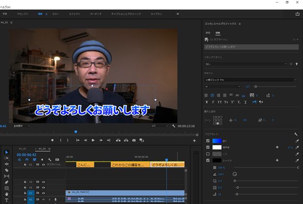The width and height of the screenshot is (303, 204).
Task: Open the font family dropdown
Action: (251, 80)
